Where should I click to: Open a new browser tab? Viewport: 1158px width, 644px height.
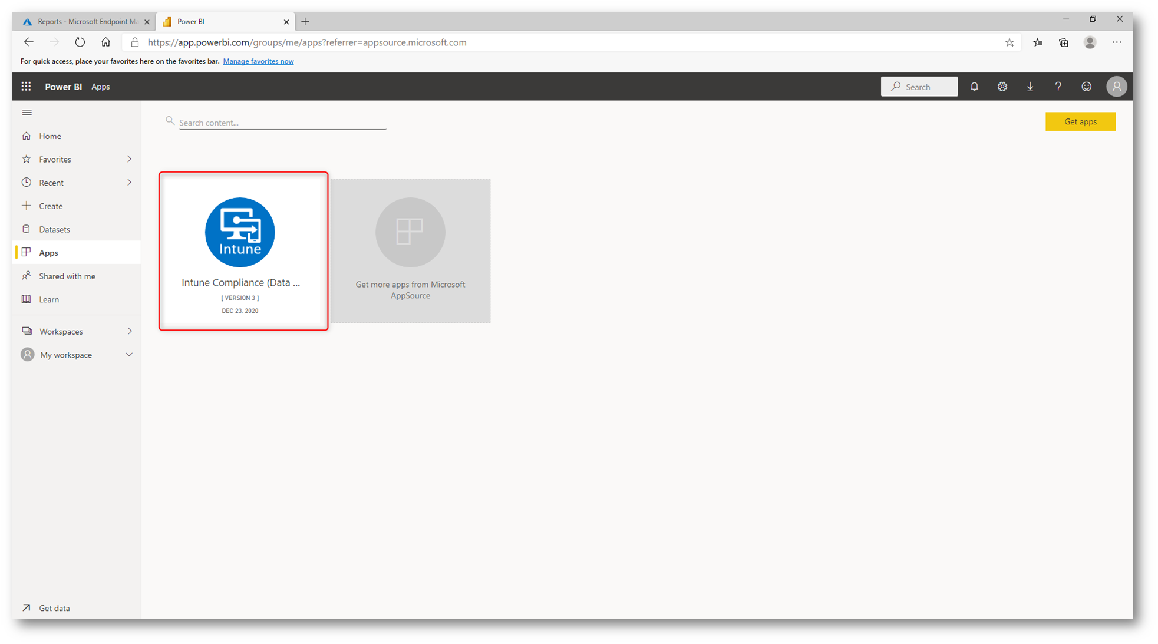point(305,22)
